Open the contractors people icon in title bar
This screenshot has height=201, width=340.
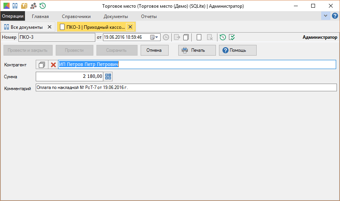[33, 6]
